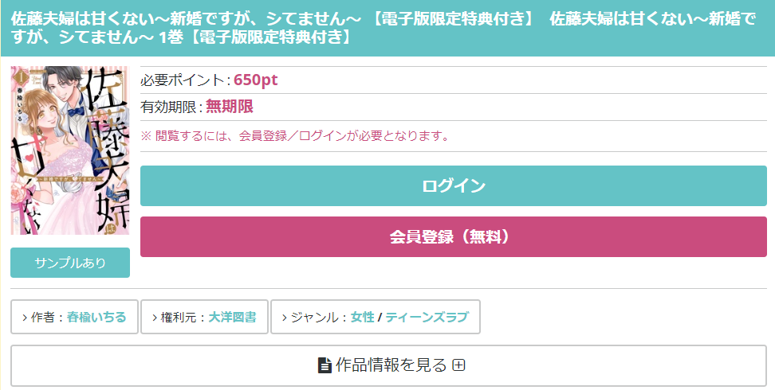Open publisher link 大洋図書
Screen dimensions: 775x390
tap(232, 317)
